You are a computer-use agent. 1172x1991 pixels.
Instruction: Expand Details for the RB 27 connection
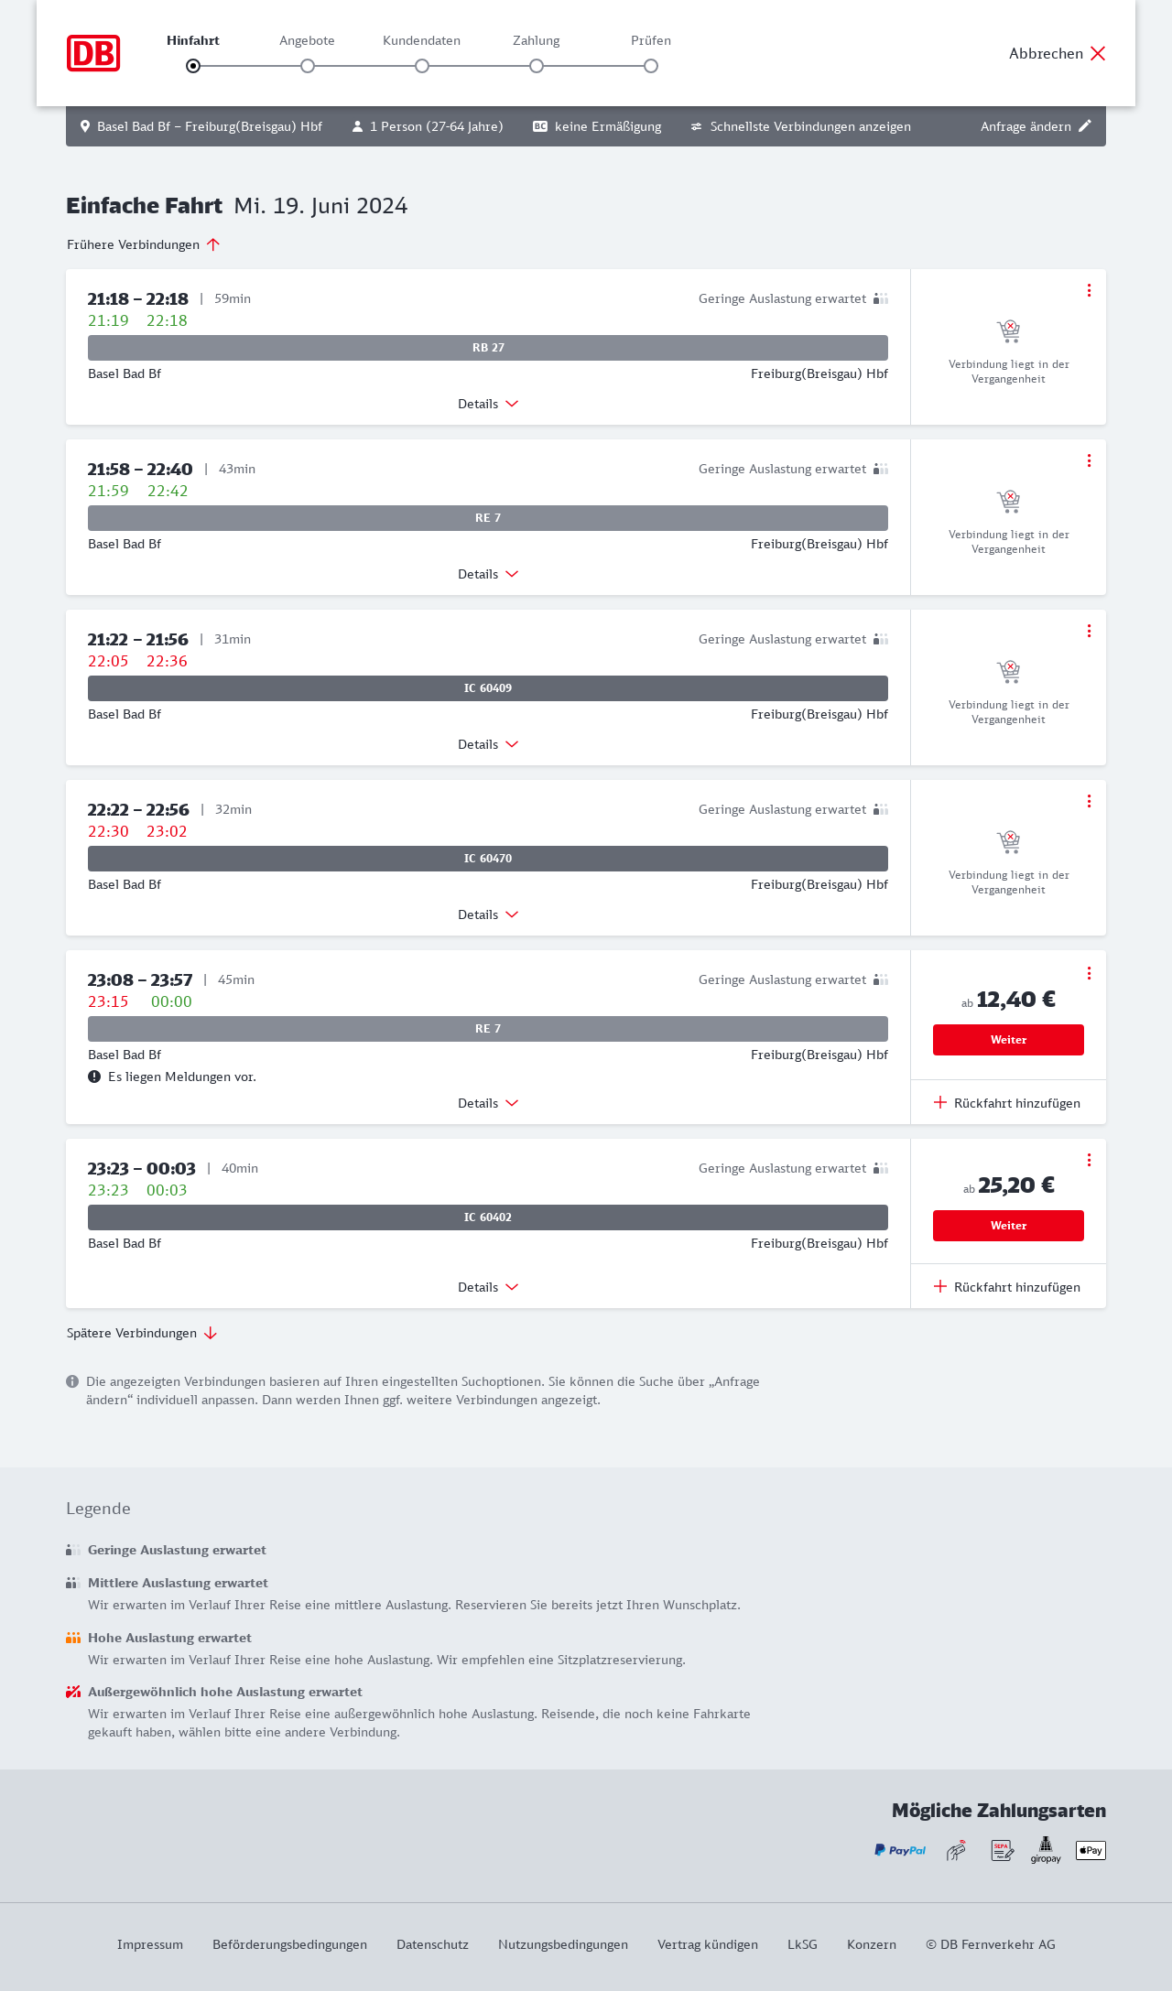pos(488,404)
